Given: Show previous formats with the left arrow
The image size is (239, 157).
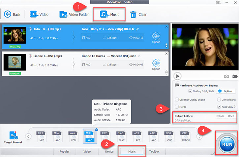Looking at the screenshot, I should coord(28,137).
